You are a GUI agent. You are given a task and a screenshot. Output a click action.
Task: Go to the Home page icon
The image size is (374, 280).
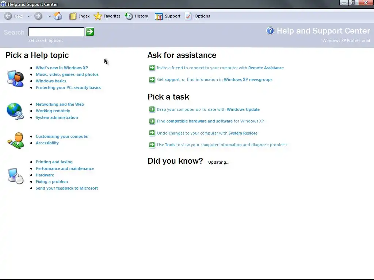pos(58,16)
